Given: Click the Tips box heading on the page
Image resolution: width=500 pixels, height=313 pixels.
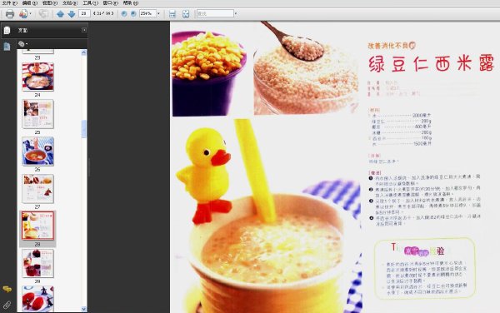Looking at the screenshot, I should pos(417,250).
